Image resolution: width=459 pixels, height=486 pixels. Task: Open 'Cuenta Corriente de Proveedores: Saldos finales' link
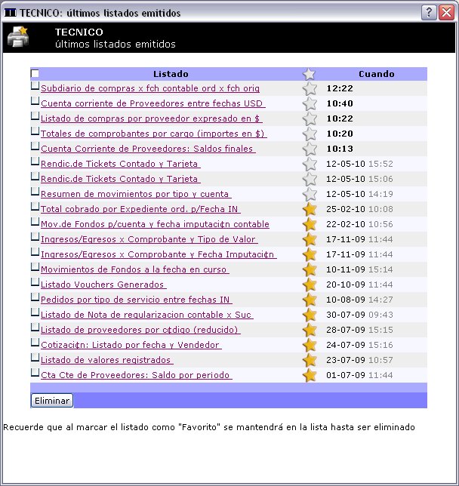point(148,149)
